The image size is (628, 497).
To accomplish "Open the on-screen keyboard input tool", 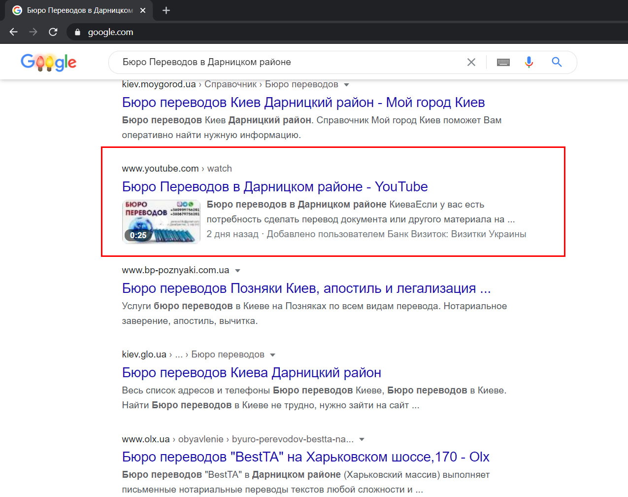I will click(x=503, y=62).
